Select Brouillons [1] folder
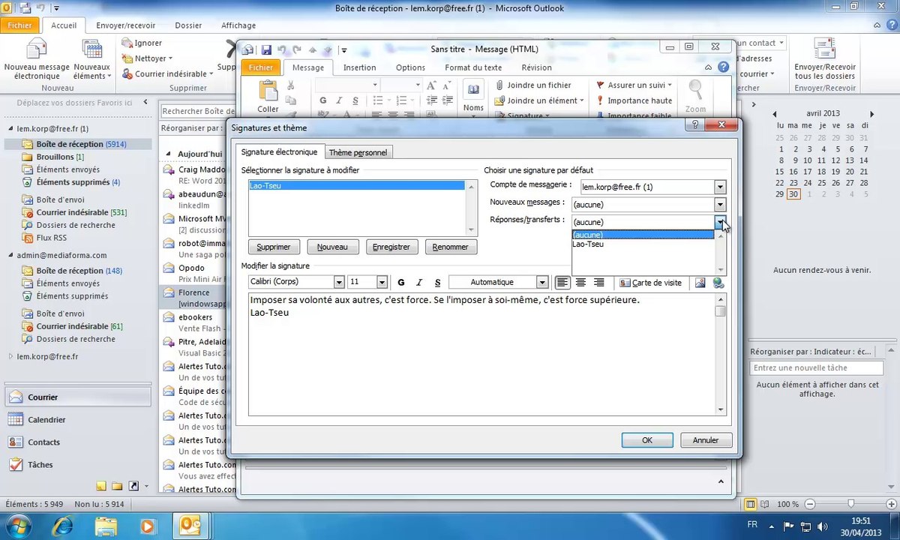The image size is (900, 540). [x=60, y=157]
